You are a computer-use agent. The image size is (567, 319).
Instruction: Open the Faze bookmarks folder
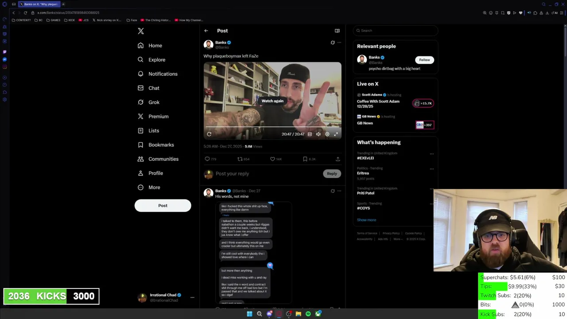point(132,20)
